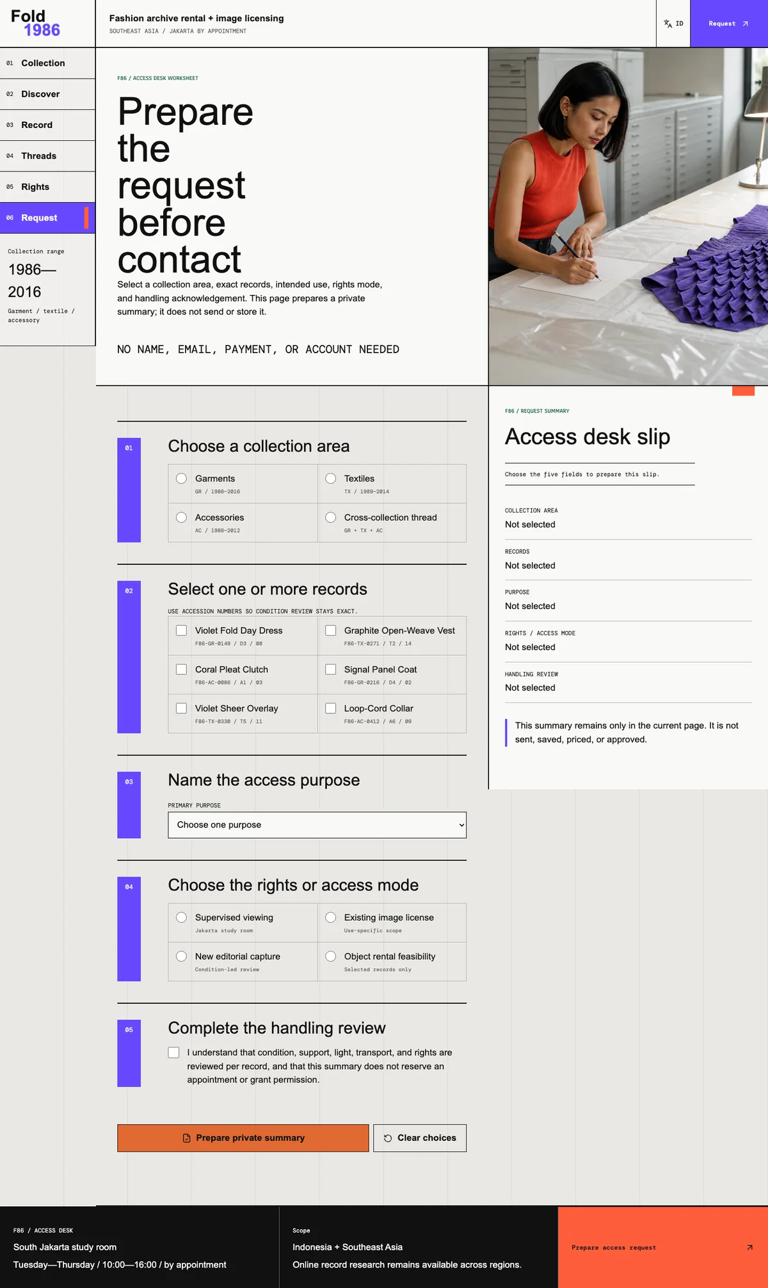Screen dimensions: 768x1288
Task: Click the reset icon beside Clear choices
Action: [388, 1138]
